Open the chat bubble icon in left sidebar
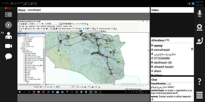 [x=9, y=56]
